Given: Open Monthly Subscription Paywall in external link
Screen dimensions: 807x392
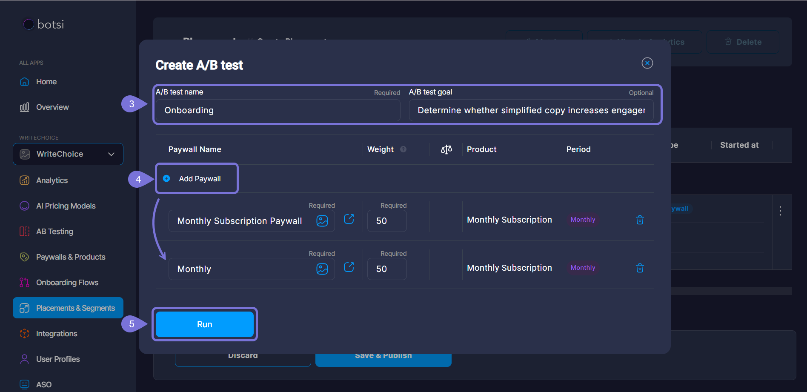Looking at the screenshot, I should (349, 219).
